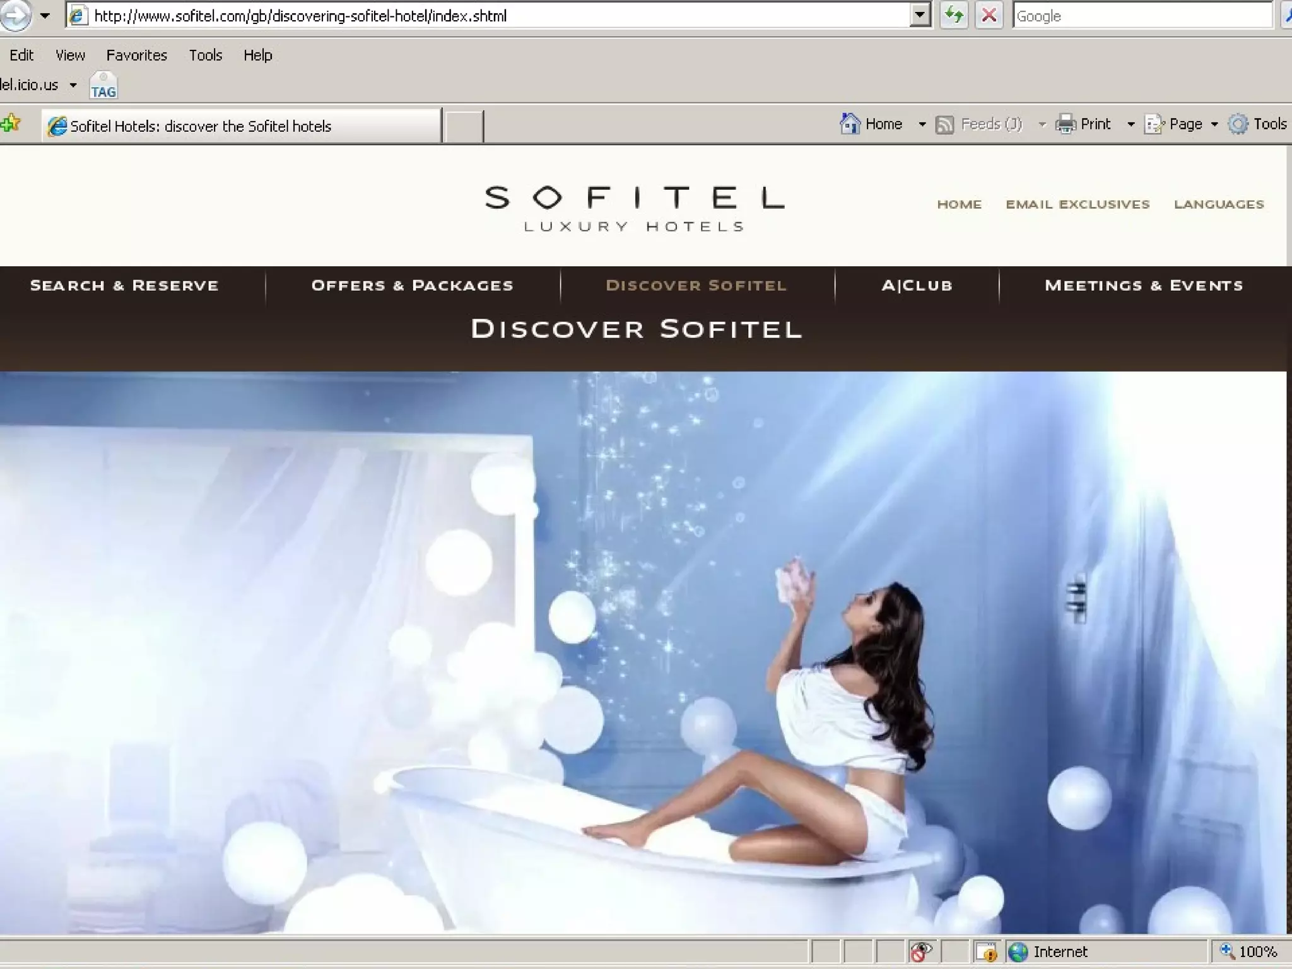Expand the address bar history dropdown
Image resolution: width=1292 pixels, height=969 pixels.
point(920,15)
